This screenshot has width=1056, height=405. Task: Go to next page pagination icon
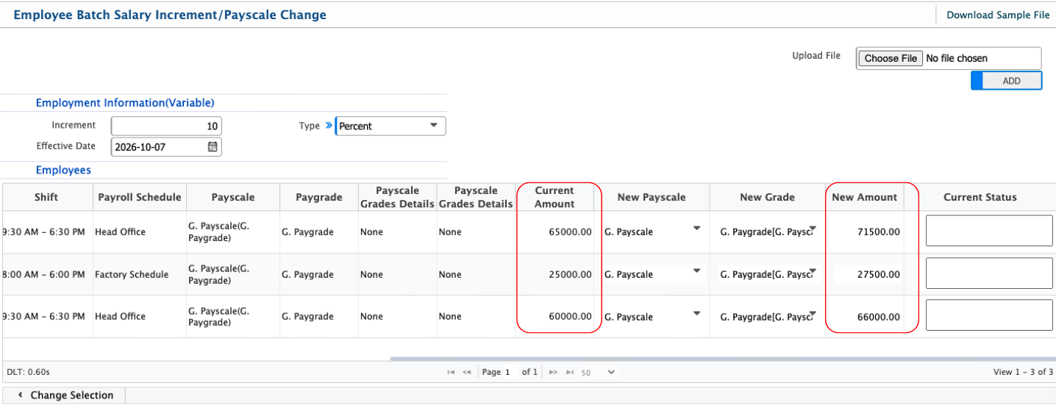point(554,373)
